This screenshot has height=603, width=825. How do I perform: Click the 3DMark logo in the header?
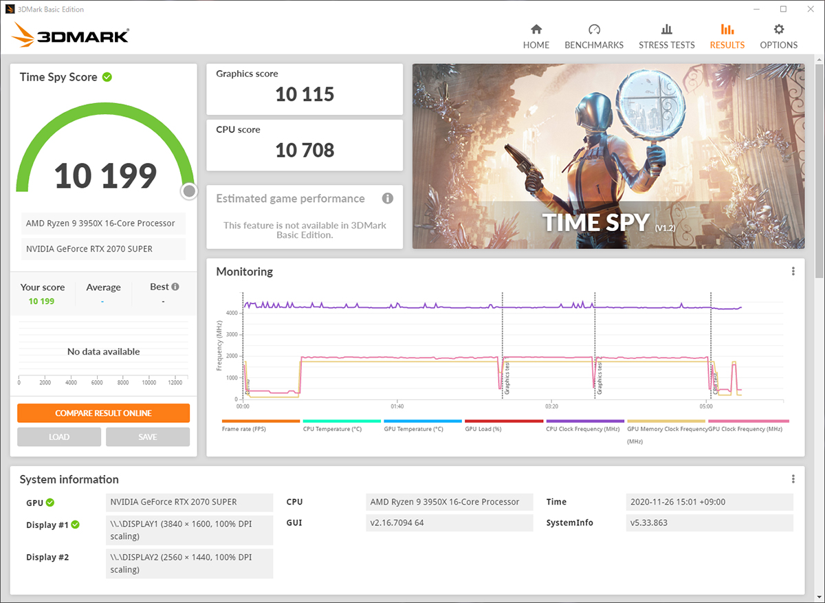pyautogui.click(x=70, y=34)
